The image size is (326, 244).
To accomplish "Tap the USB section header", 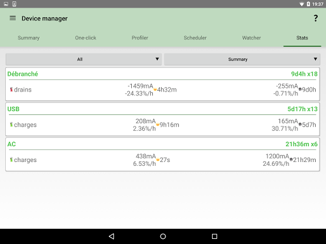I will click(162, 109).
